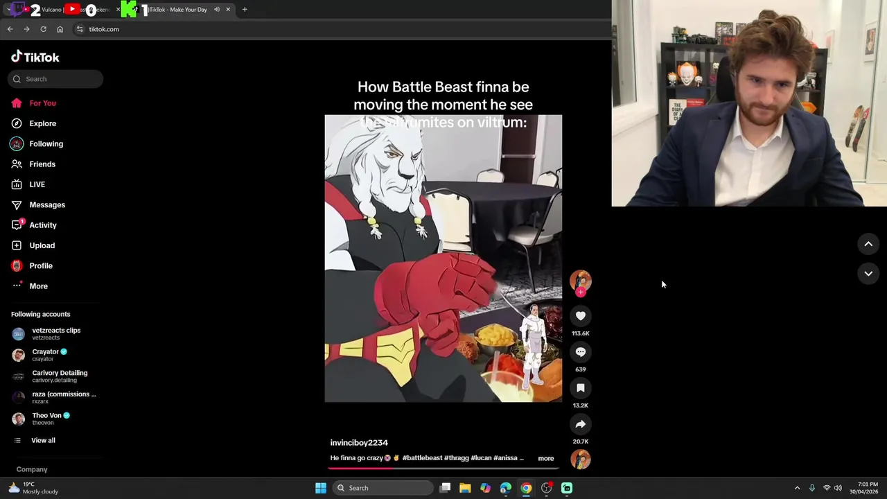Open Task View on the taskbar
Image resolution: width=887 pixels, height=499 pixels.
tap(446, 488)
